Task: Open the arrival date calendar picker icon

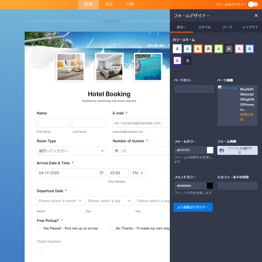Action: tap(102, 173)
